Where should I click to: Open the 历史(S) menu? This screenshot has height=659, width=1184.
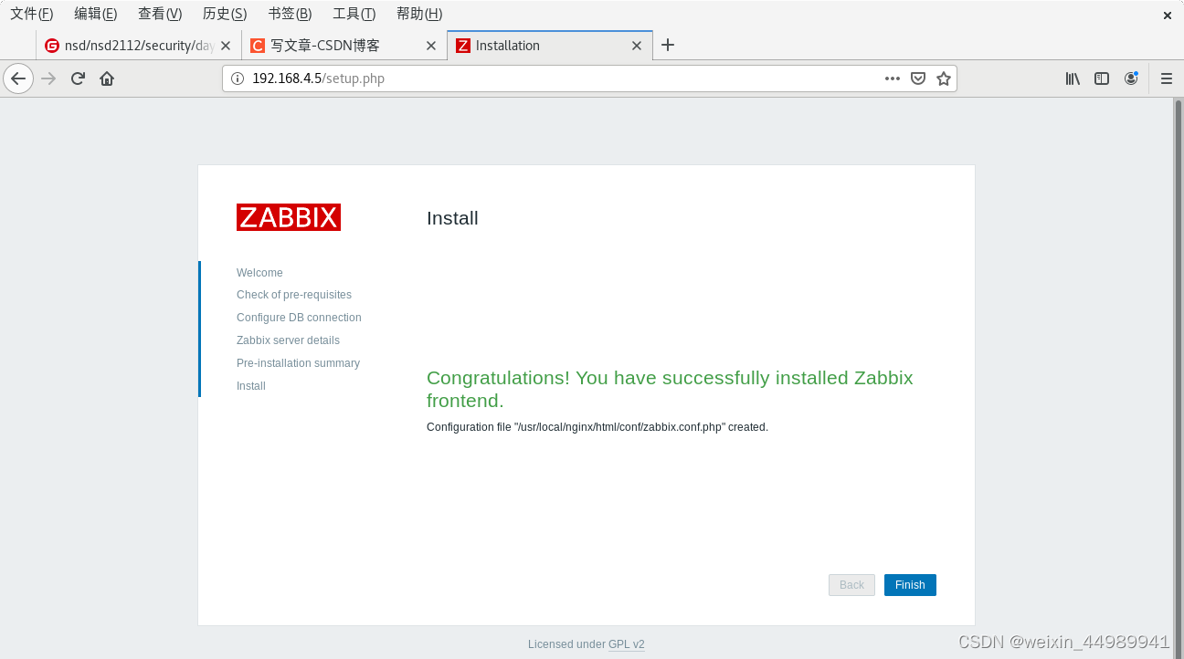(x=225, y=14)
